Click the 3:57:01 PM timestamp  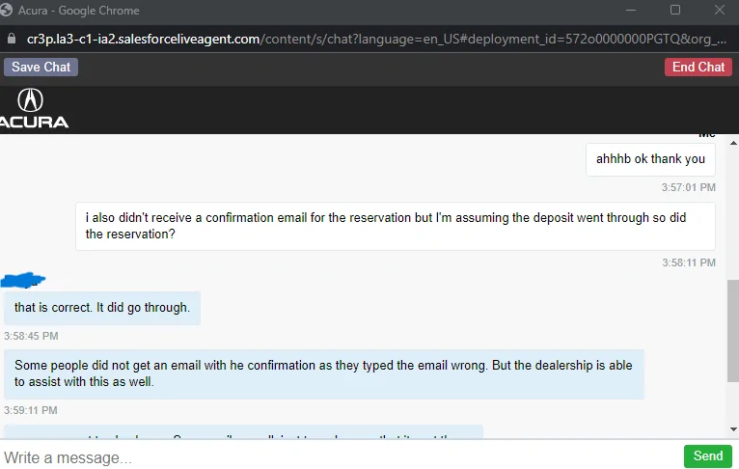[x=688, y=187]
